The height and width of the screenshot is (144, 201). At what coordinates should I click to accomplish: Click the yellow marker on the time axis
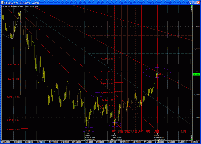pos(158,141)
